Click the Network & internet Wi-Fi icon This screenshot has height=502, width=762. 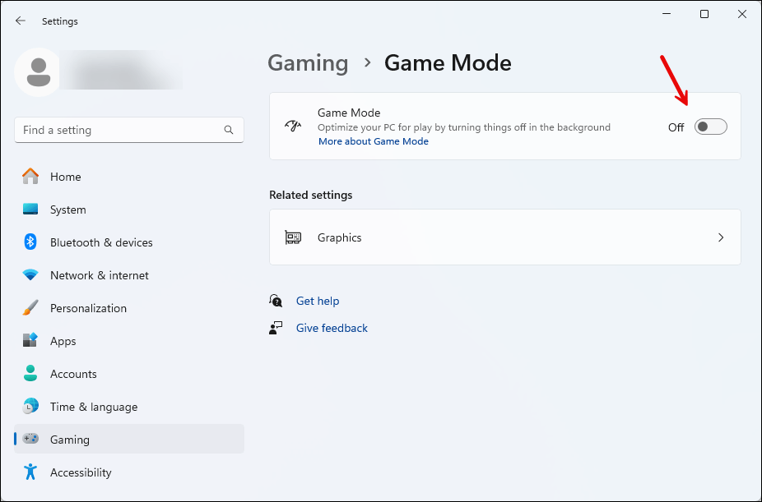(30, 275)
